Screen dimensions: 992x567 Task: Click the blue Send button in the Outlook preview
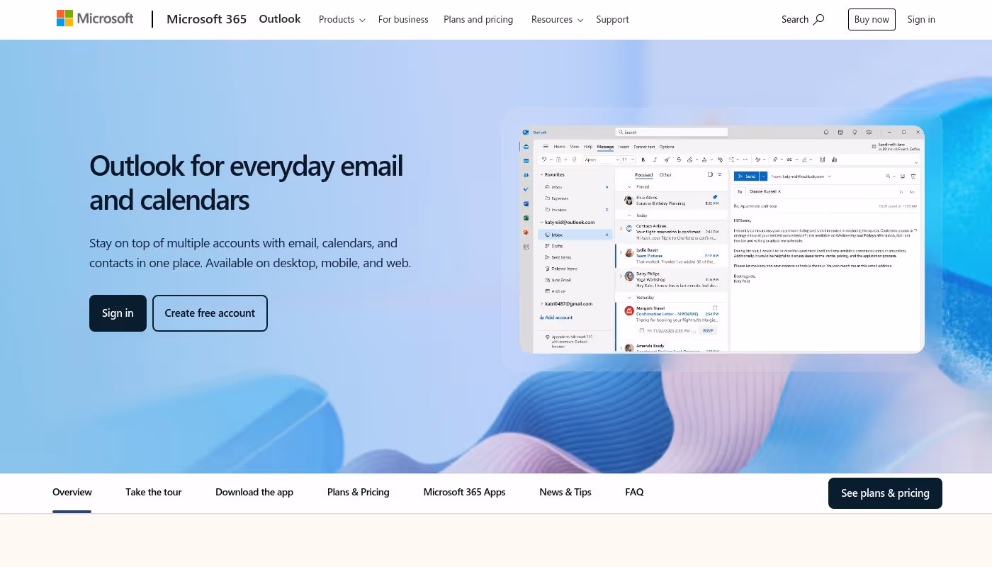tap(746, 176)
